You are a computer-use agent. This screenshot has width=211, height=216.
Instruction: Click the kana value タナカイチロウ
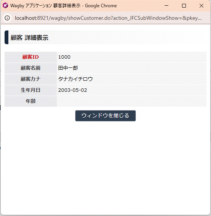[75, 79]
